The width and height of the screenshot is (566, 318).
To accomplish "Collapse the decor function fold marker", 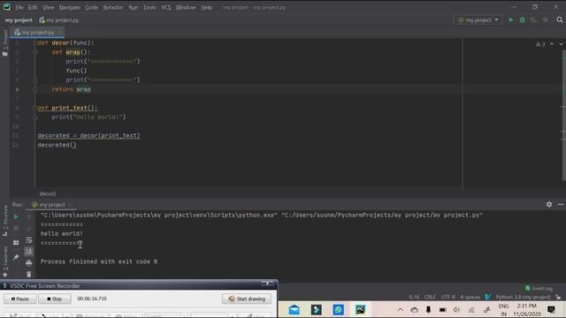I will [35, 43].
